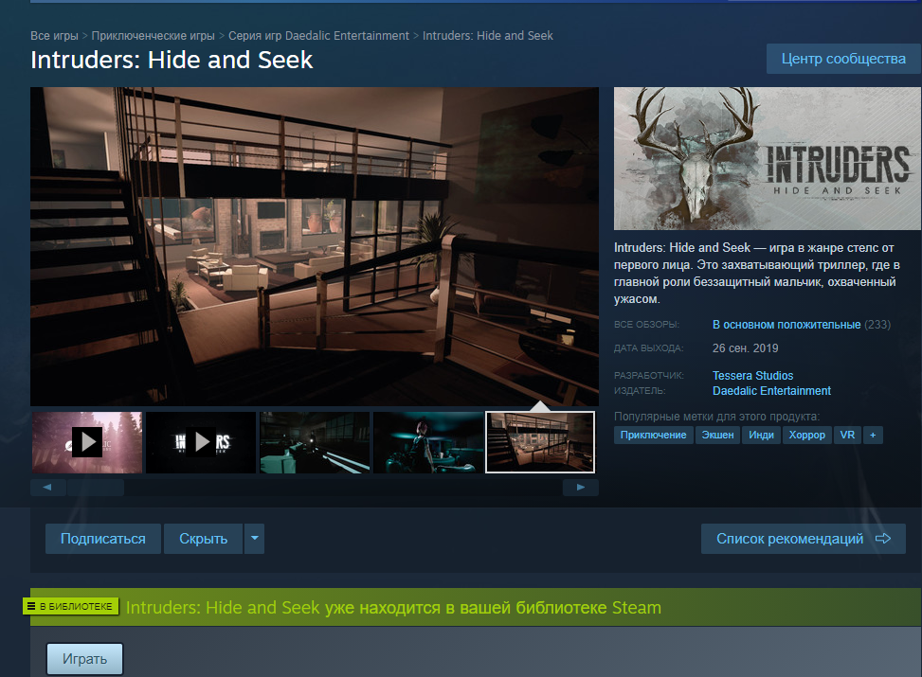Click the review count '(233)'

(x=877, y=325)
